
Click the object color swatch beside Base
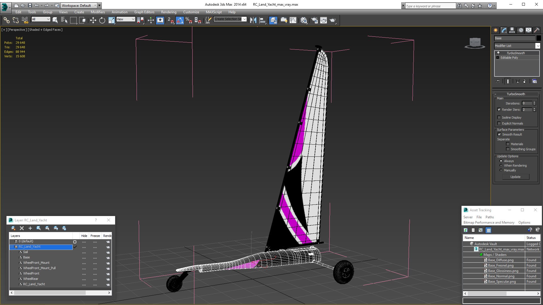click(x=538, y=38)
